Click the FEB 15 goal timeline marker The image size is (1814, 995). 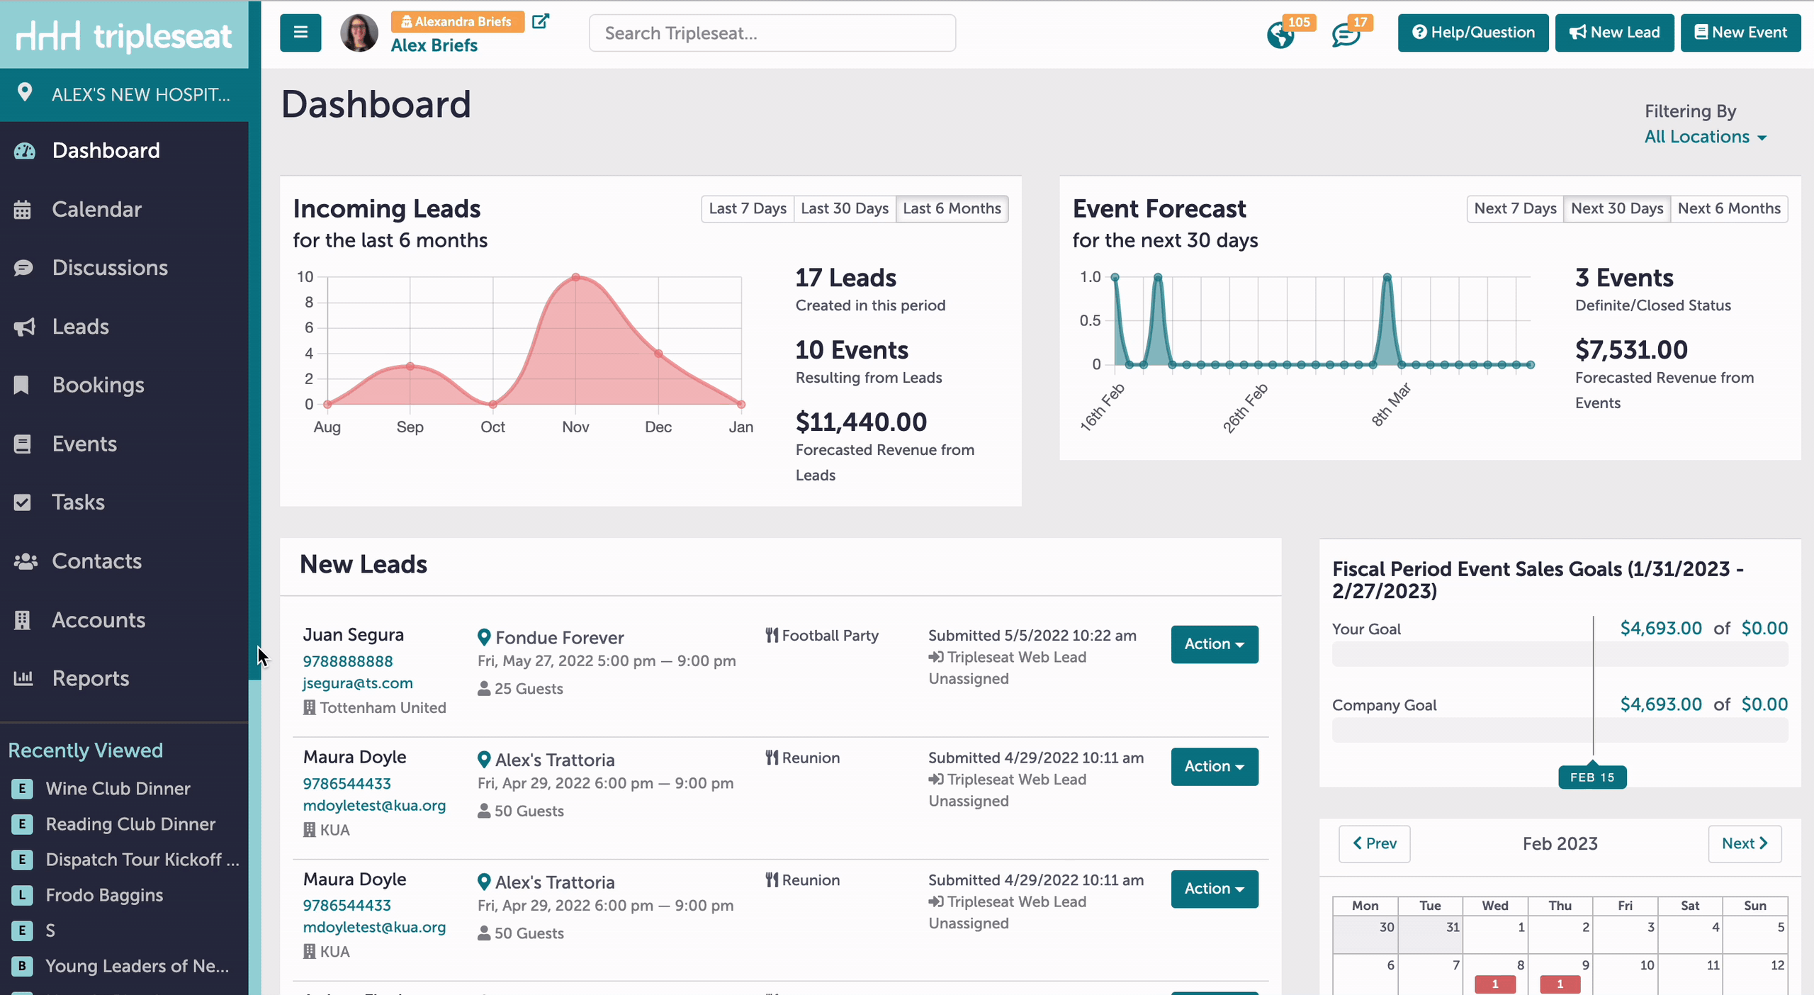(1592, 777)
